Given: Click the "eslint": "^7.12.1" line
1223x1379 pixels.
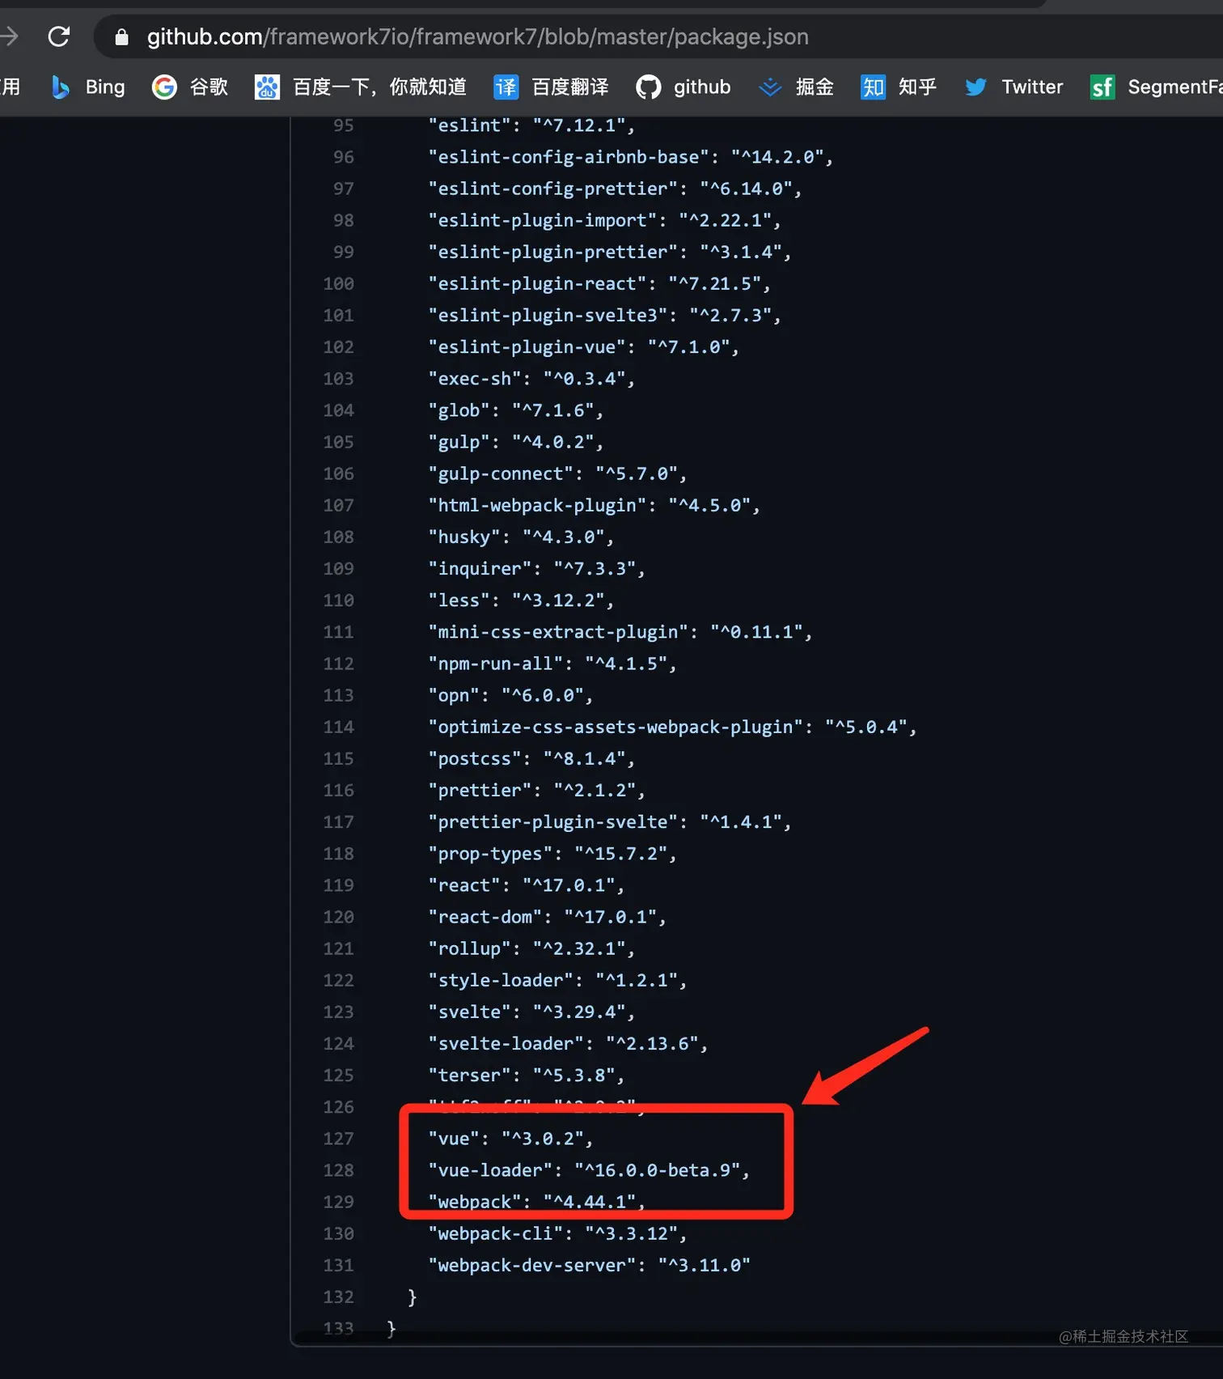Looking at the screenshot, I should pos(531,125).
